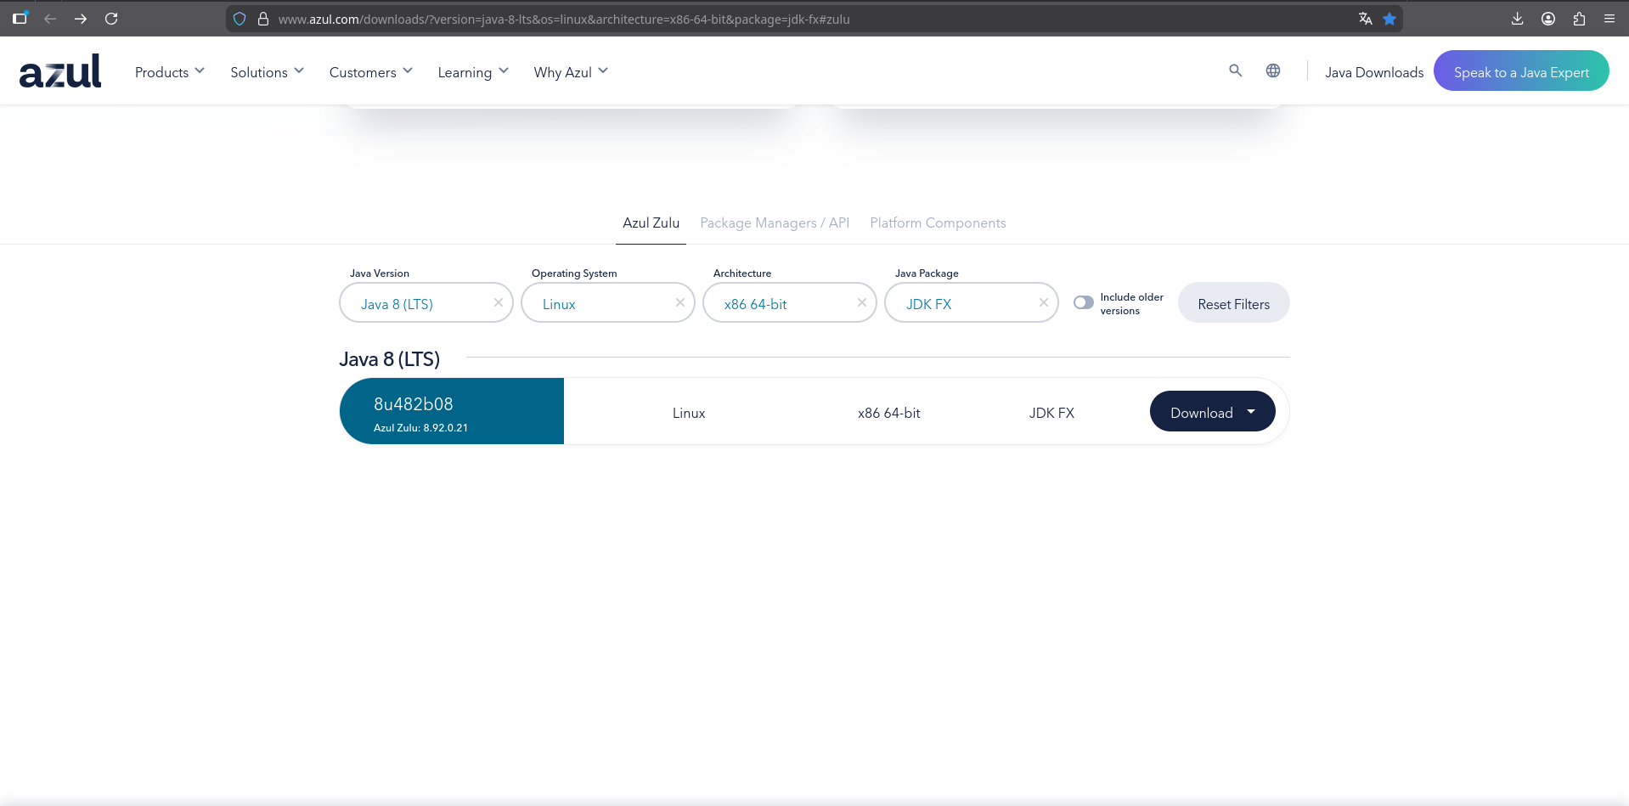Clear the JDK FX package filter
The width and height of the screenshot is (1629, 806).
pos(1044,302)
